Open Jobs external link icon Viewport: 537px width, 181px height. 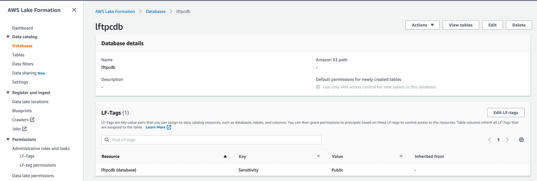tap(24, 129)
